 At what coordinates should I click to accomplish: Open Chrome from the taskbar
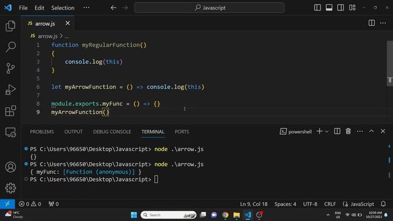[225, 215]
